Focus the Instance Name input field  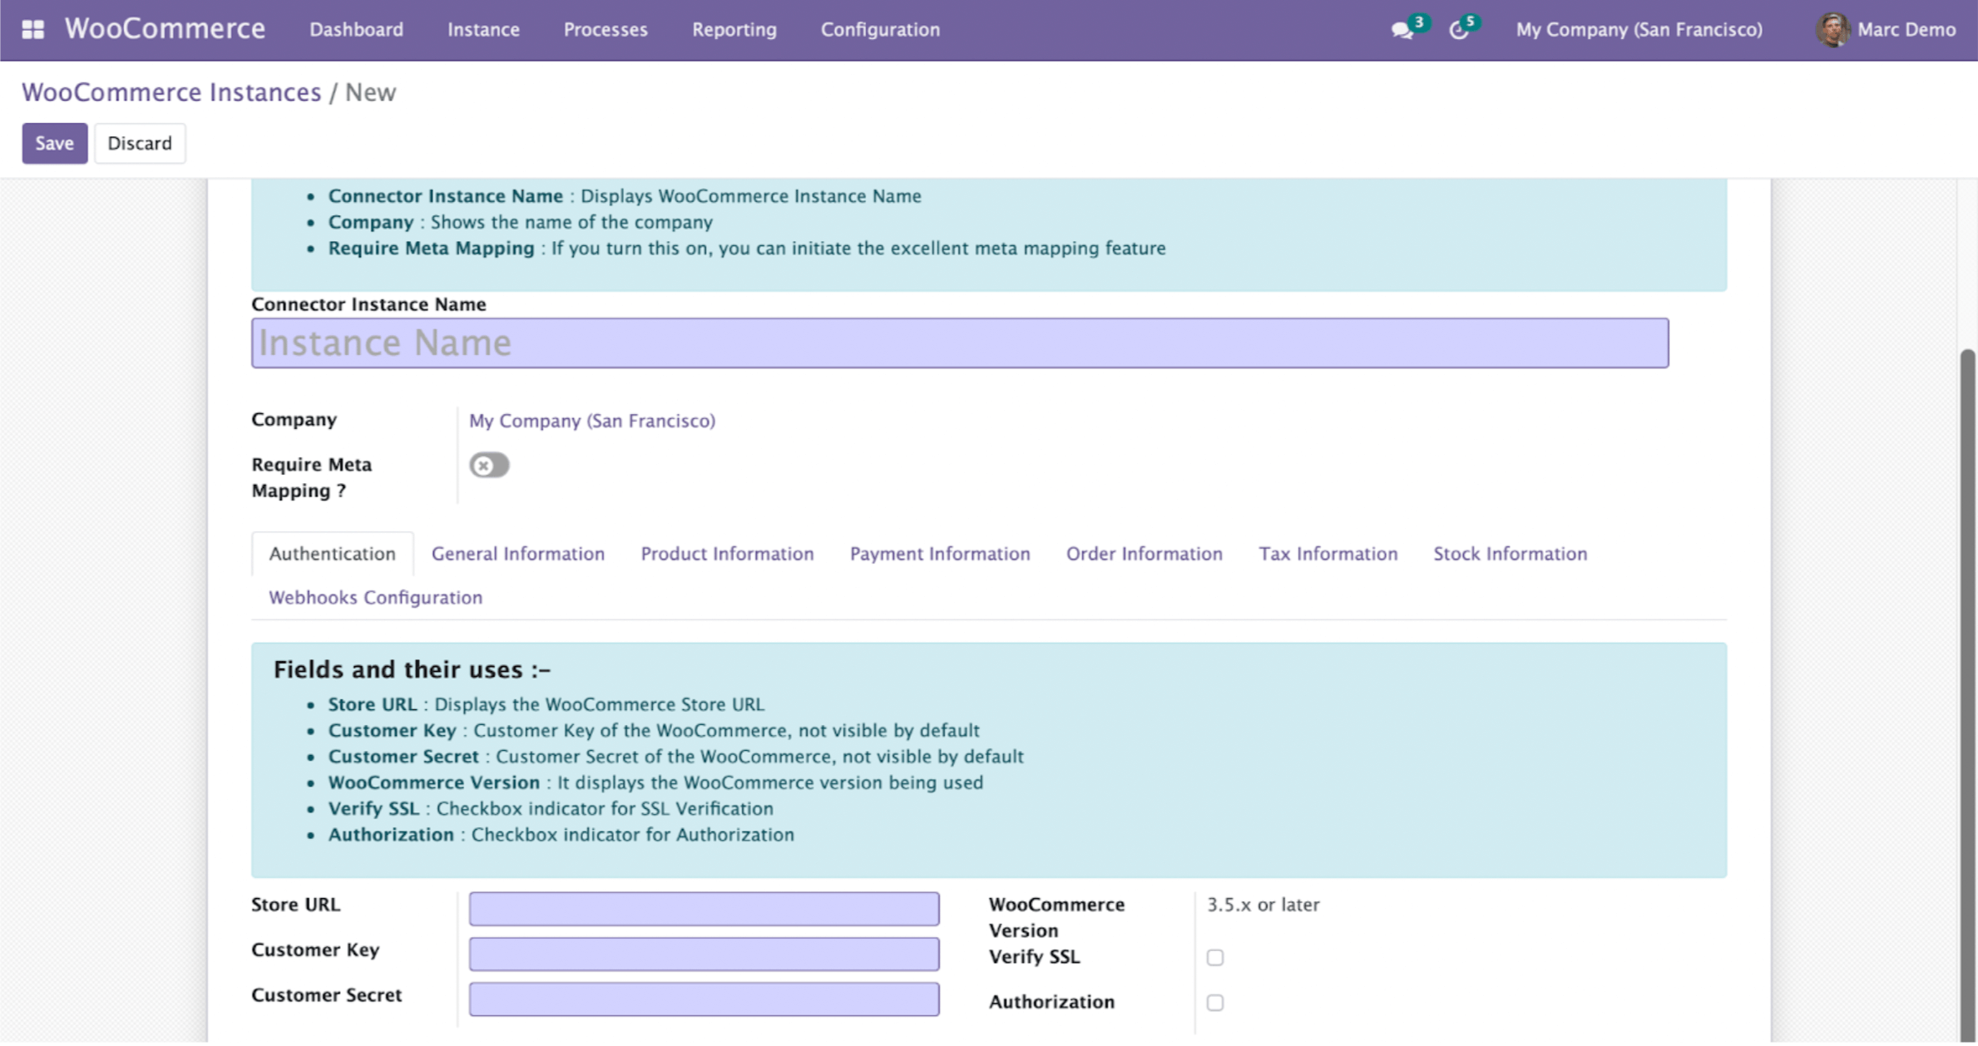click(959, 343)
